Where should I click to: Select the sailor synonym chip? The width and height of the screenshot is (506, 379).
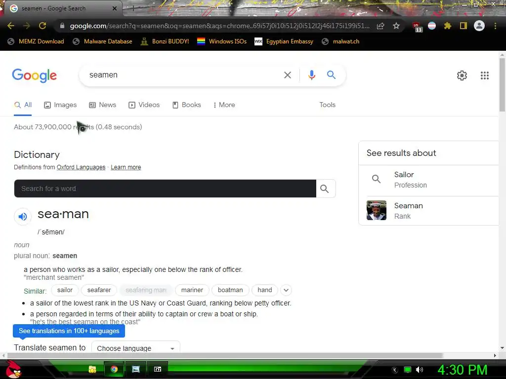[65, 290]
